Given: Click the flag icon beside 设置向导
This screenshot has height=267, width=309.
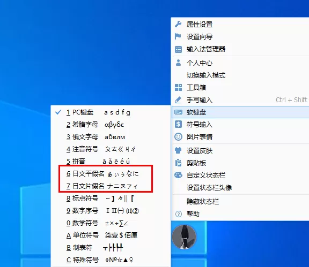Looking at the screenshot, I should 178,36.
